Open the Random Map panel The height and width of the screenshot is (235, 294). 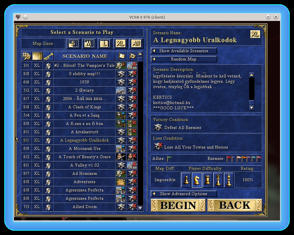click(x=184, y=59)
